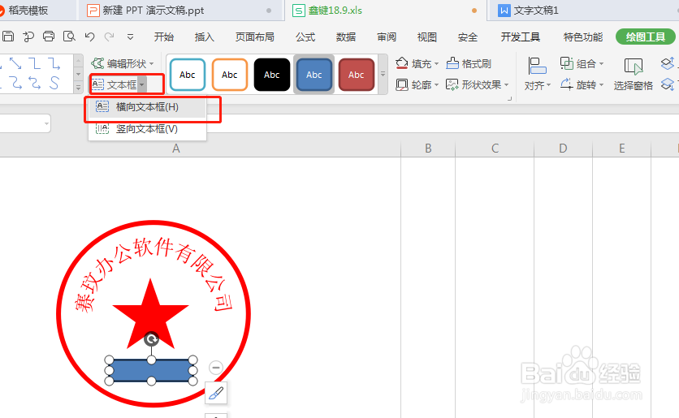The width and height of the screenshot is (679, 418).
Task: Click the floating brush style button
Action: (x=216, y=393)
